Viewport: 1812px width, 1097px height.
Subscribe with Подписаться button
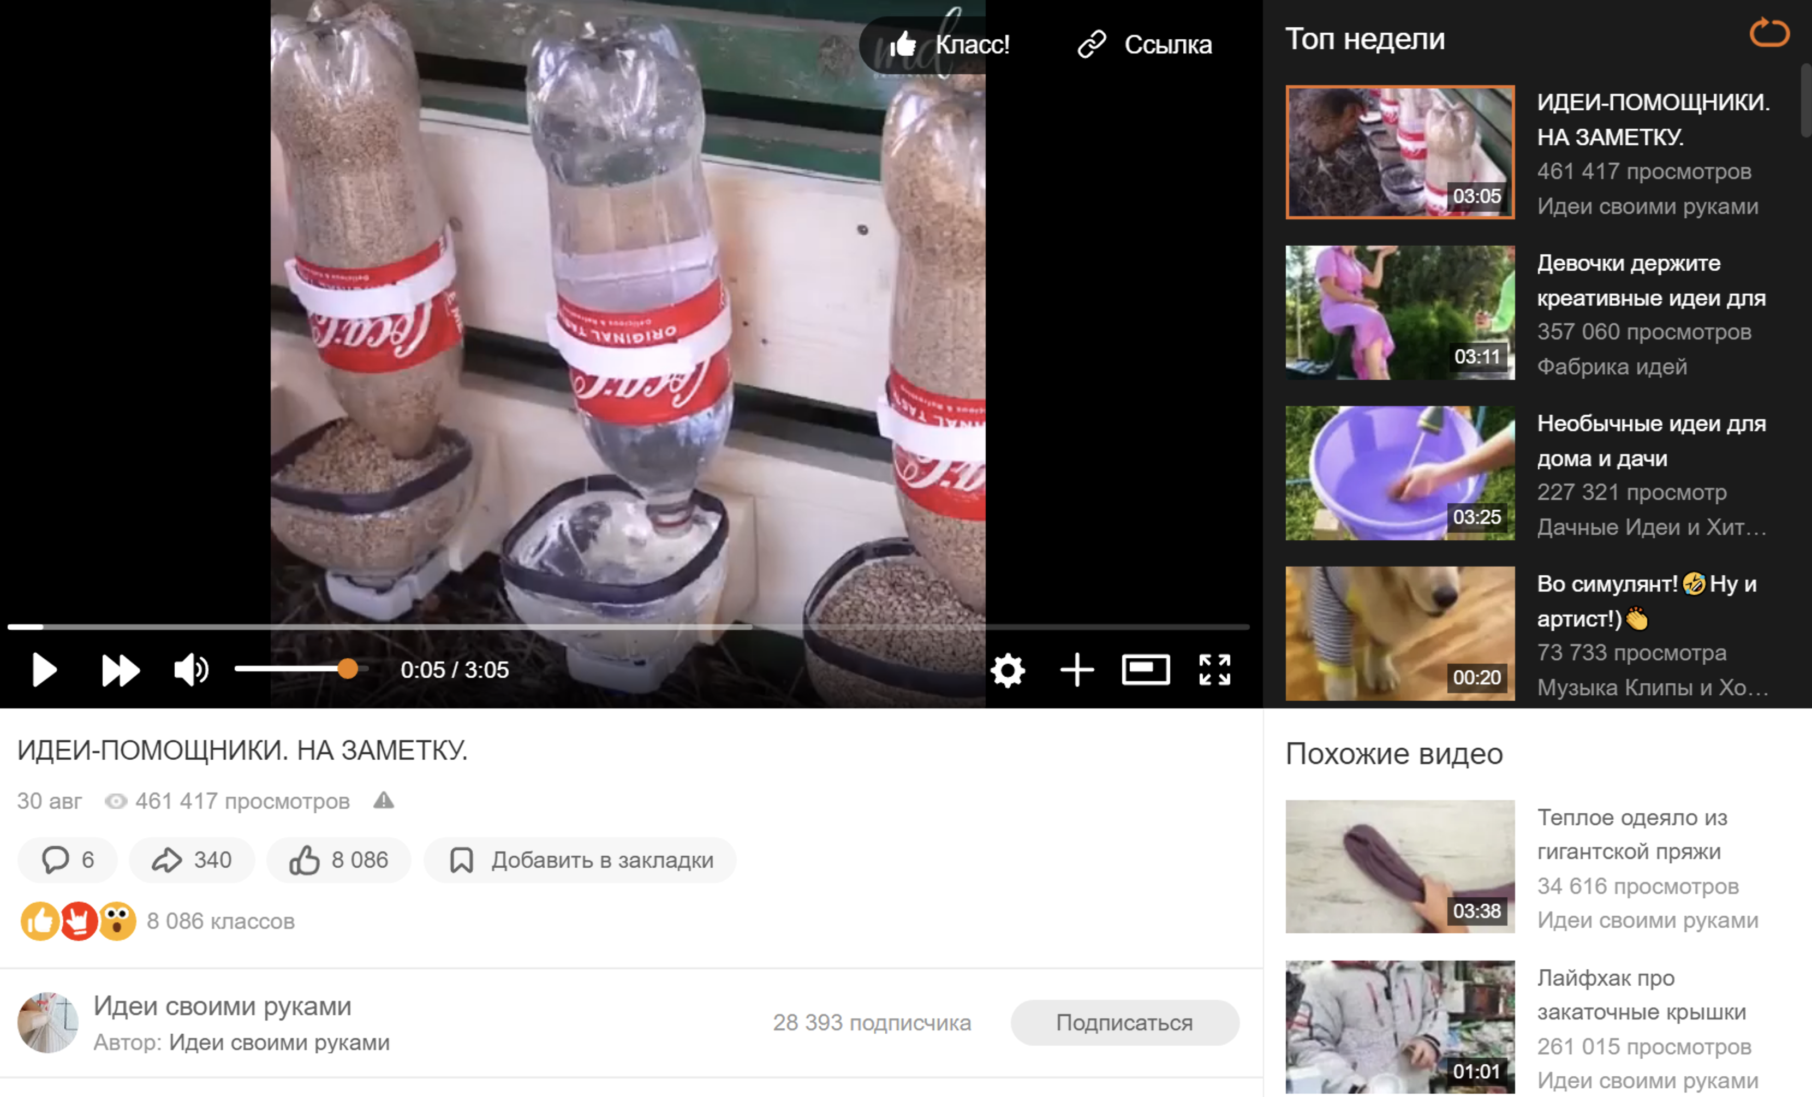point(1124,1022)
